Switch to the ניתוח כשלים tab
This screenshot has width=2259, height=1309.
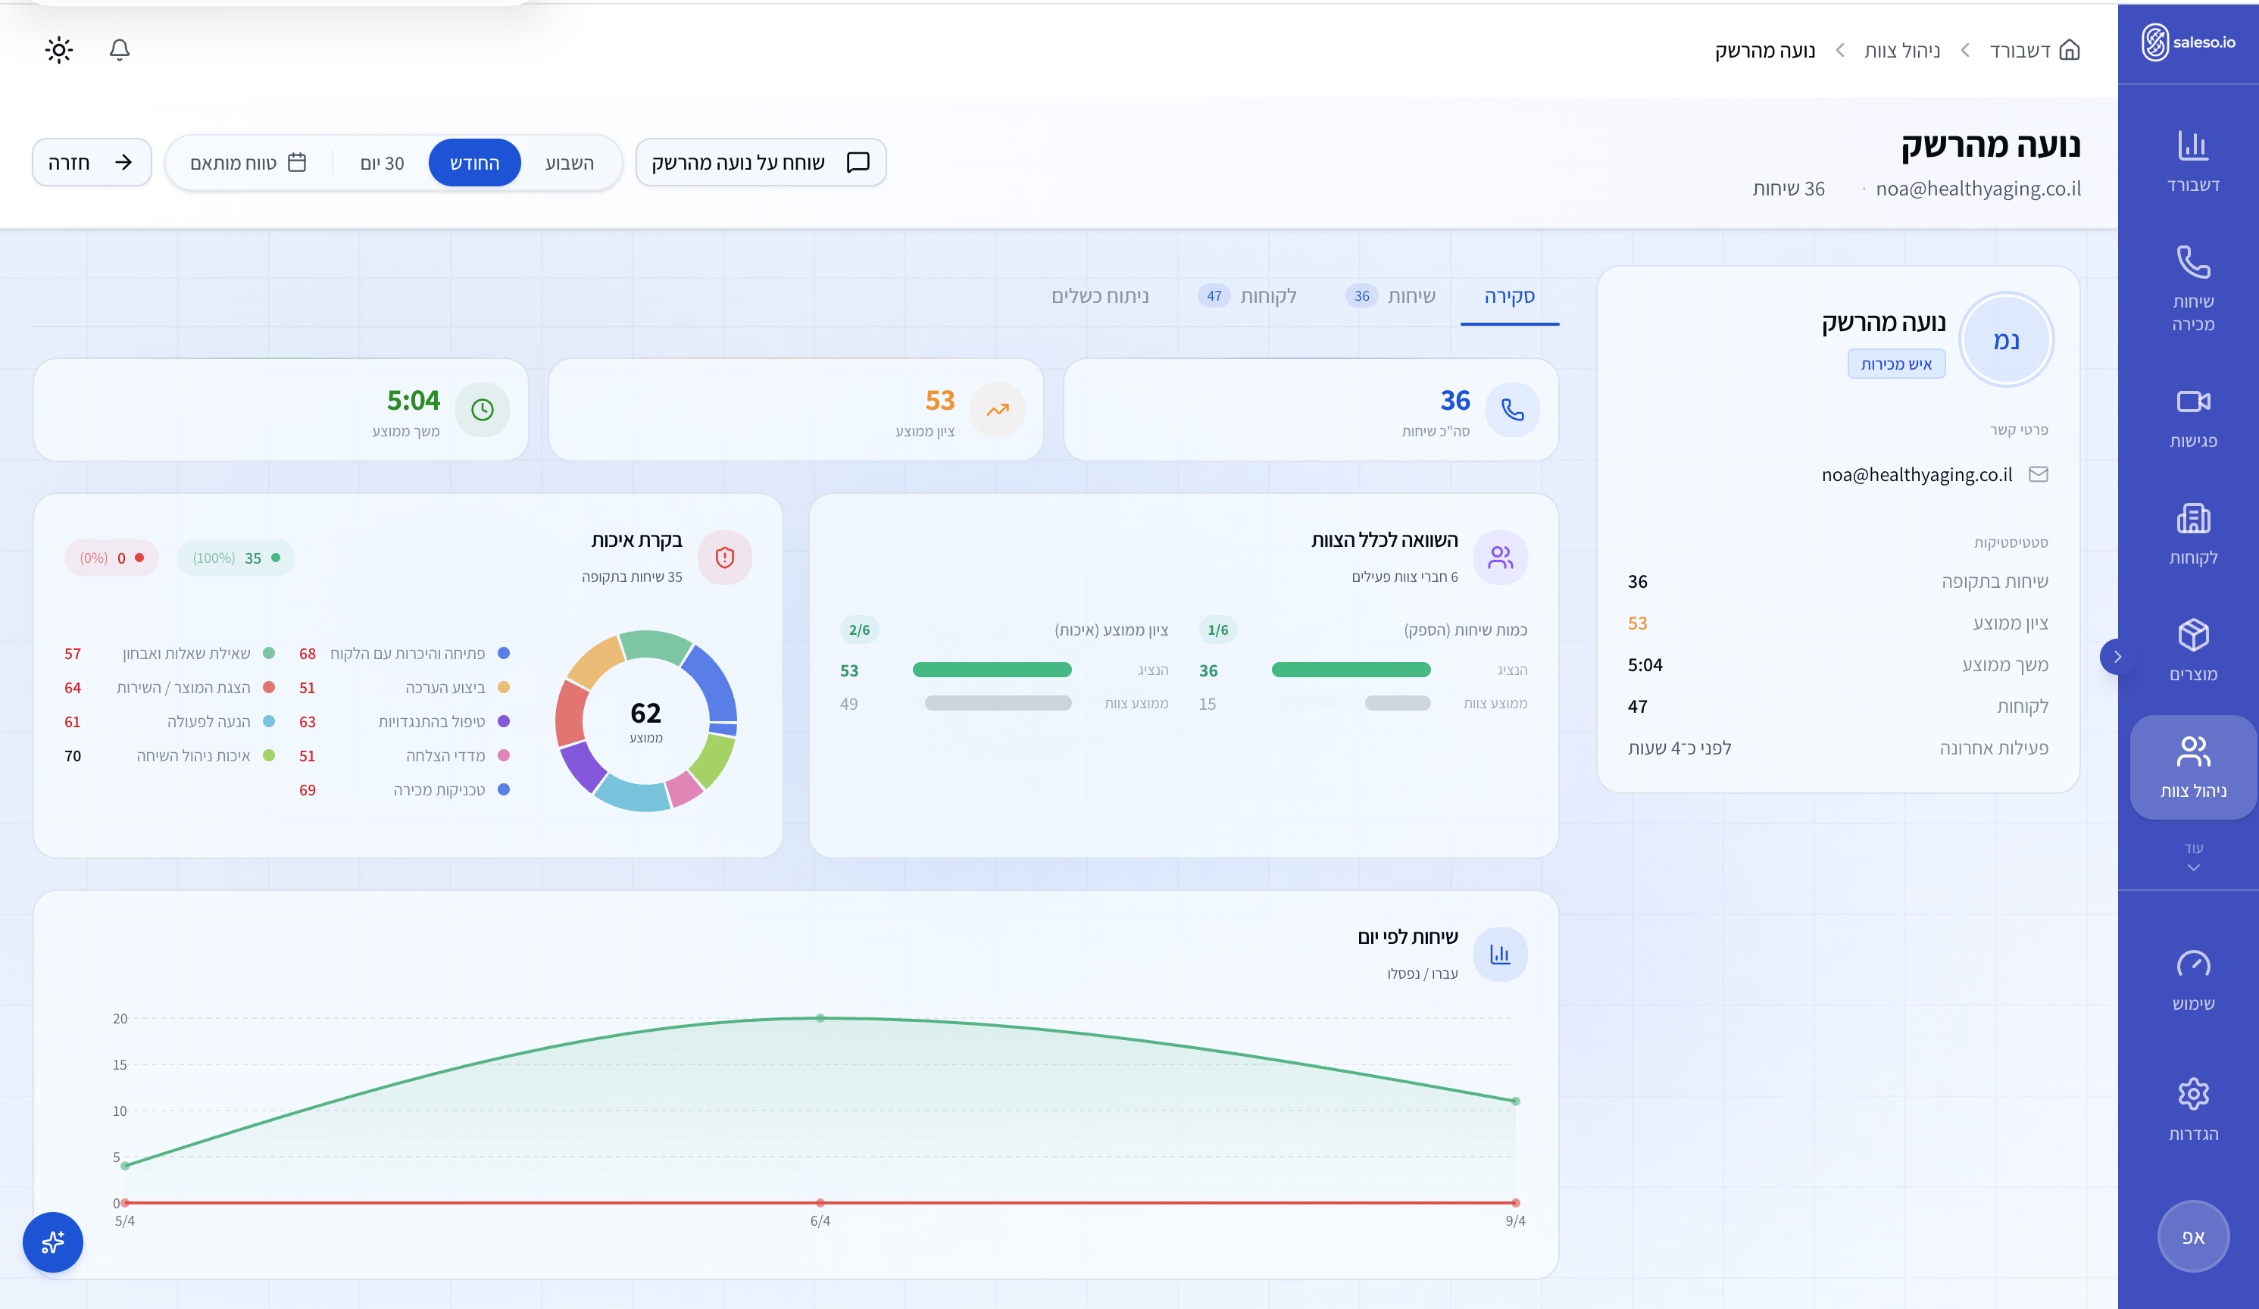coord(1100,296)
